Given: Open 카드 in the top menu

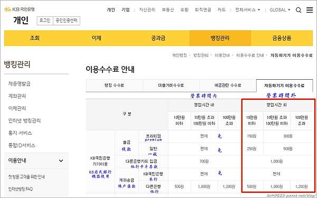Looking at the screenshot, I should coord(221,10).
